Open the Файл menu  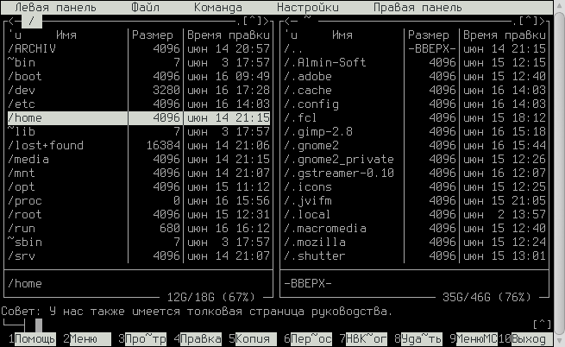(145, 7)
